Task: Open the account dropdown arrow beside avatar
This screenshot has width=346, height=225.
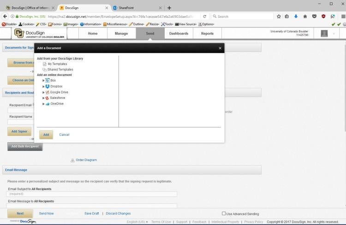Action: [x=334, y=34]
